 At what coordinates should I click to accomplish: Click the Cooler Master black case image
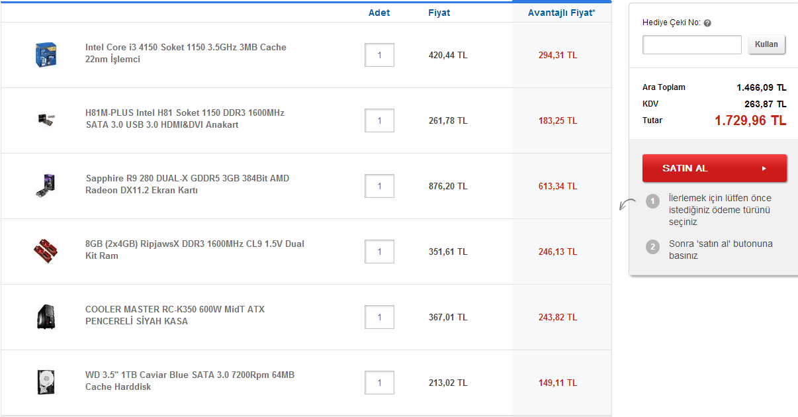tap(46, 317)
